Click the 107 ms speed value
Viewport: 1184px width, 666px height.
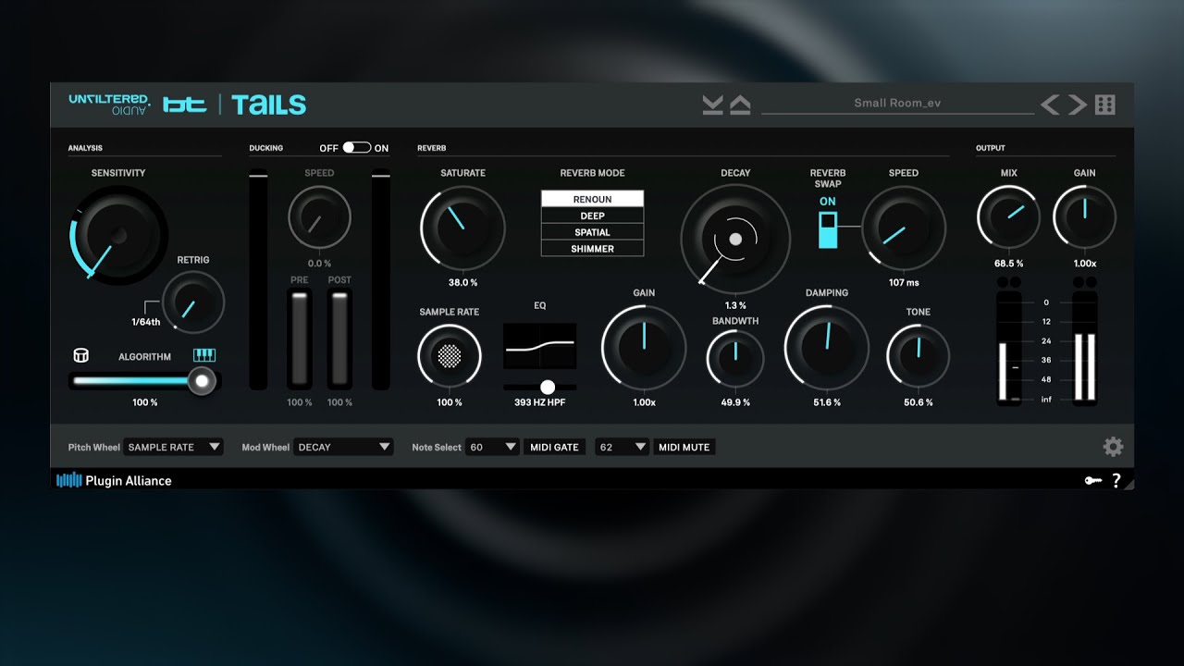pyautogui.click(x=904, y=282)
